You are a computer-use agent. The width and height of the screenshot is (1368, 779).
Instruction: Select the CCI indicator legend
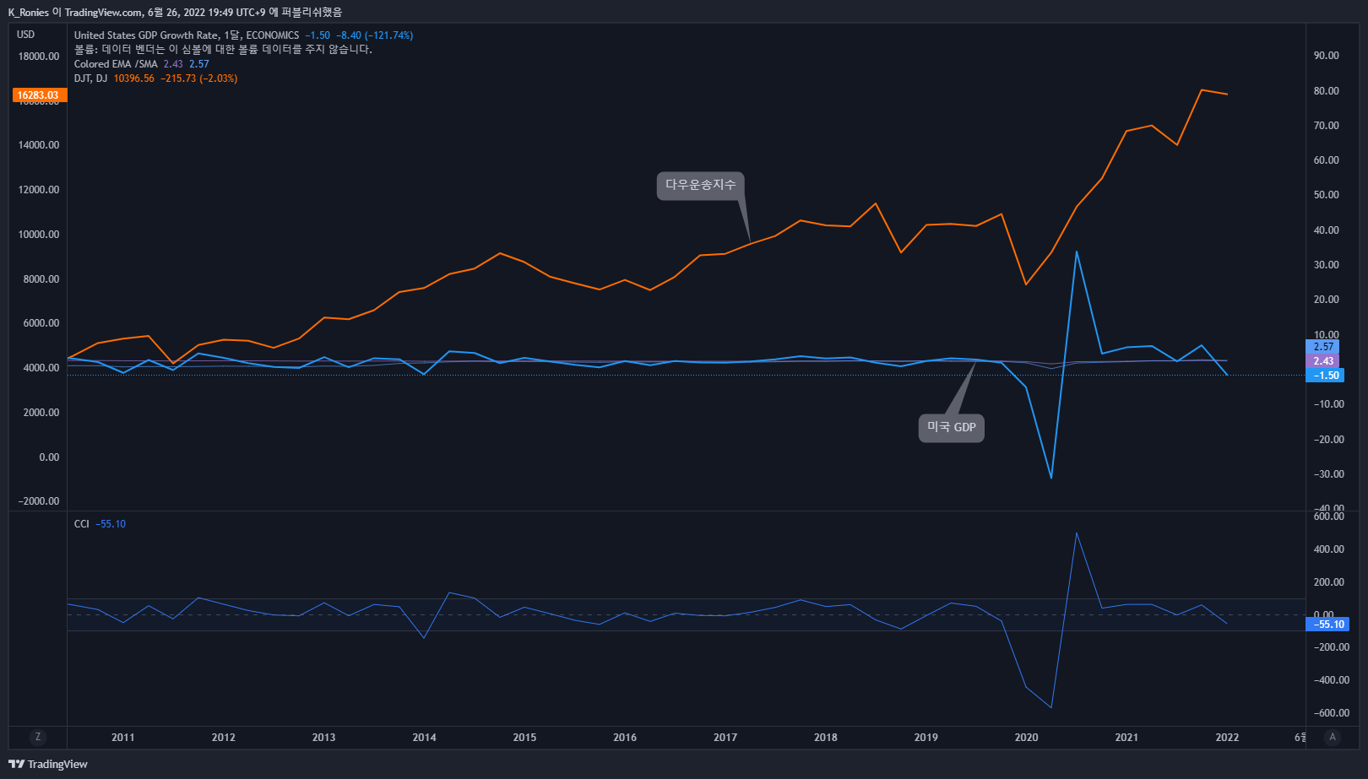click(82, 524)
